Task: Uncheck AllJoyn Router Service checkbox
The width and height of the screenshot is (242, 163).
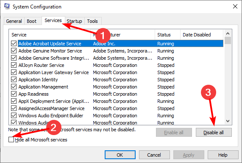Action: click(14, 65)
